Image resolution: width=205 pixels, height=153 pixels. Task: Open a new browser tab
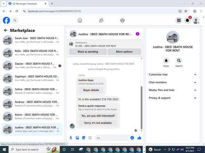pyautogui.click(x=52, y=4)
